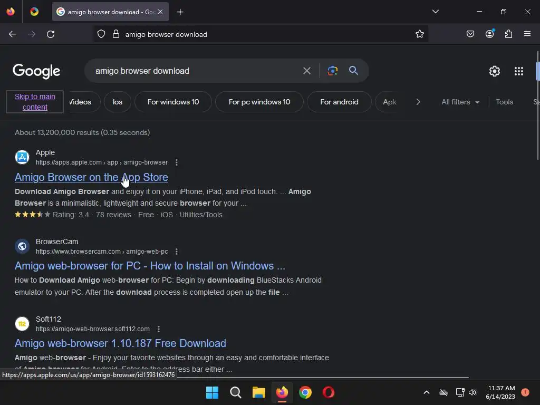Apply the For android filter chip
This screenshot has width=540, height=405.
coord(339,102)
